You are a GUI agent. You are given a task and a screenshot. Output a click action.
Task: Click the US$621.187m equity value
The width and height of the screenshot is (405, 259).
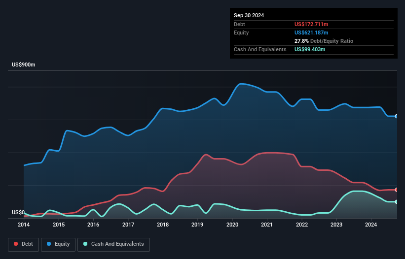[x=311, y=32]
